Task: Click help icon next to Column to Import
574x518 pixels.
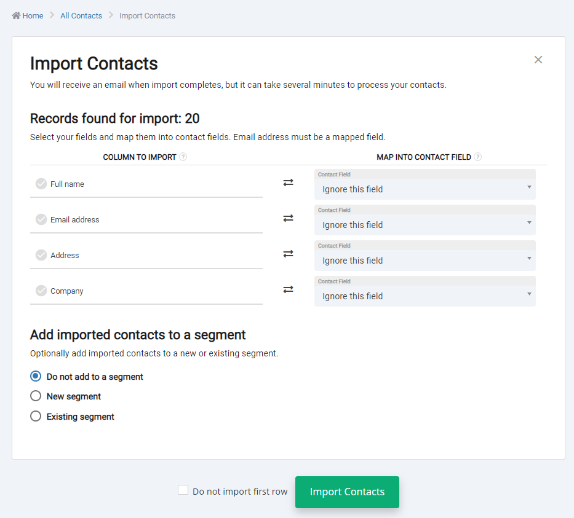Action: point(183,157)
